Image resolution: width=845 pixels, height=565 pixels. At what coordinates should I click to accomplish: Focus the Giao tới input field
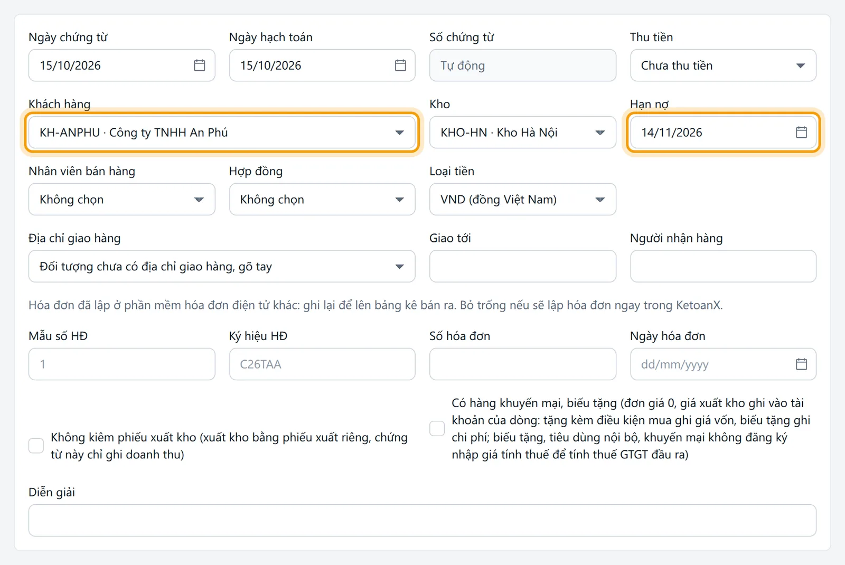pos(523,266)
